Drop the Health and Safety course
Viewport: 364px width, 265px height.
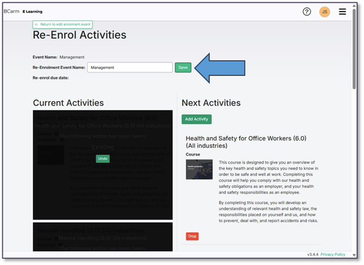pos(192,236)
